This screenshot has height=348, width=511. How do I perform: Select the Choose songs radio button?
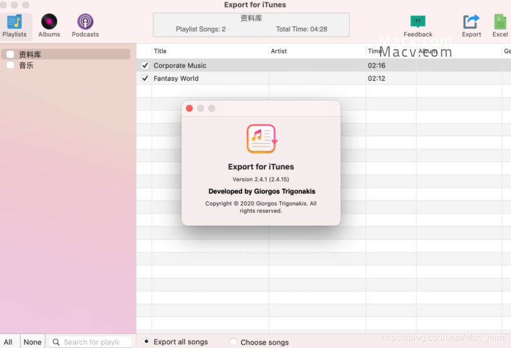[x=233, y=342]
